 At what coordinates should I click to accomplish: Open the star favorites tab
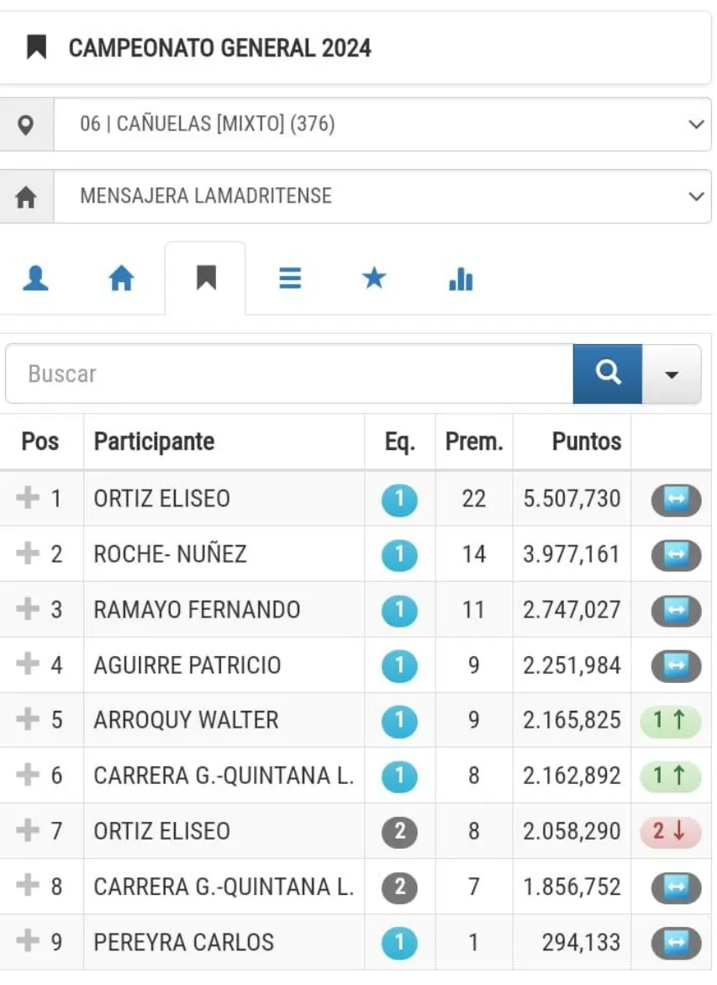(x=374, y=278)
